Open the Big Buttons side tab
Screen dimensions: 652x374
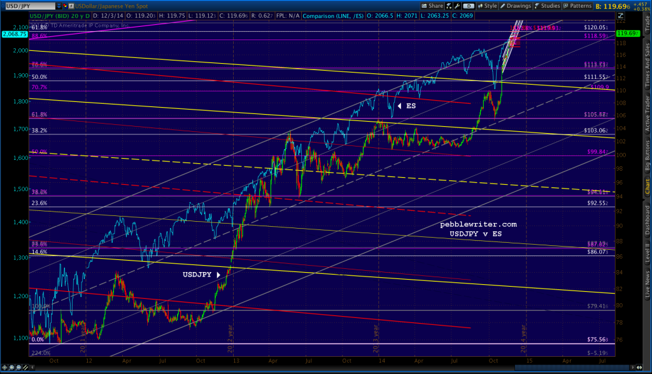(x=648, y=155)
